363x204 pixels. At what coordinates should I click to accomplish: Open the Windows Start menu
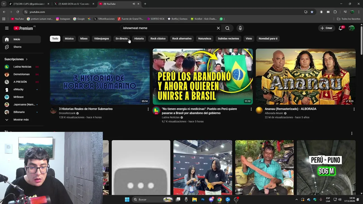click(127, 199)
